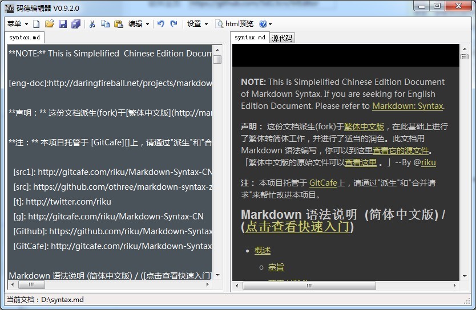Save the document with the floppy icon
Viewport: 476px width, 310px height.
pos(63,24)
